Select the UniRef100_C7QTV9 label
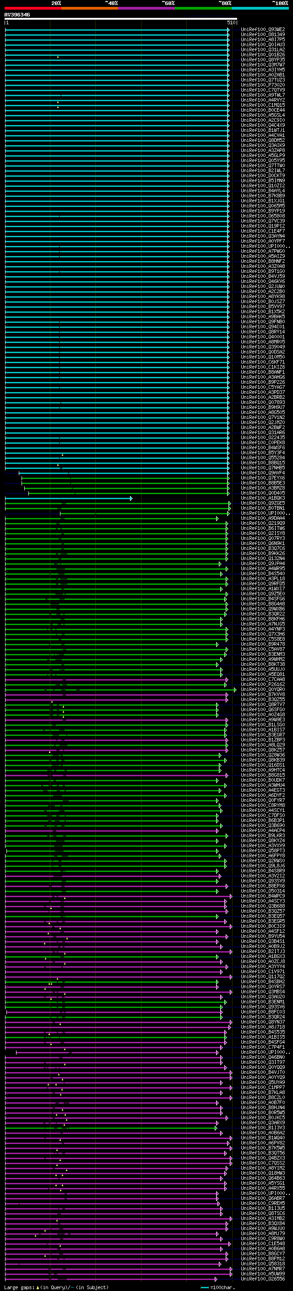Viewport: 293px width, 1291px height. coord(263,90)
